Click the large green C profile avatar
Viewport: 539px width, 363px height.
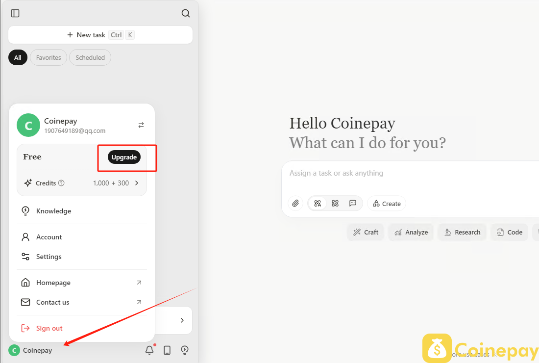(28, 125)
